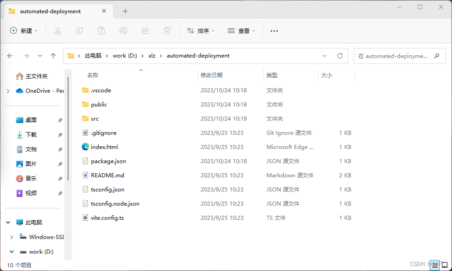The width and height of the screenshot is (452, 271).
Task: Expand the Windows-SSD drive node
Action: point(11,237)
